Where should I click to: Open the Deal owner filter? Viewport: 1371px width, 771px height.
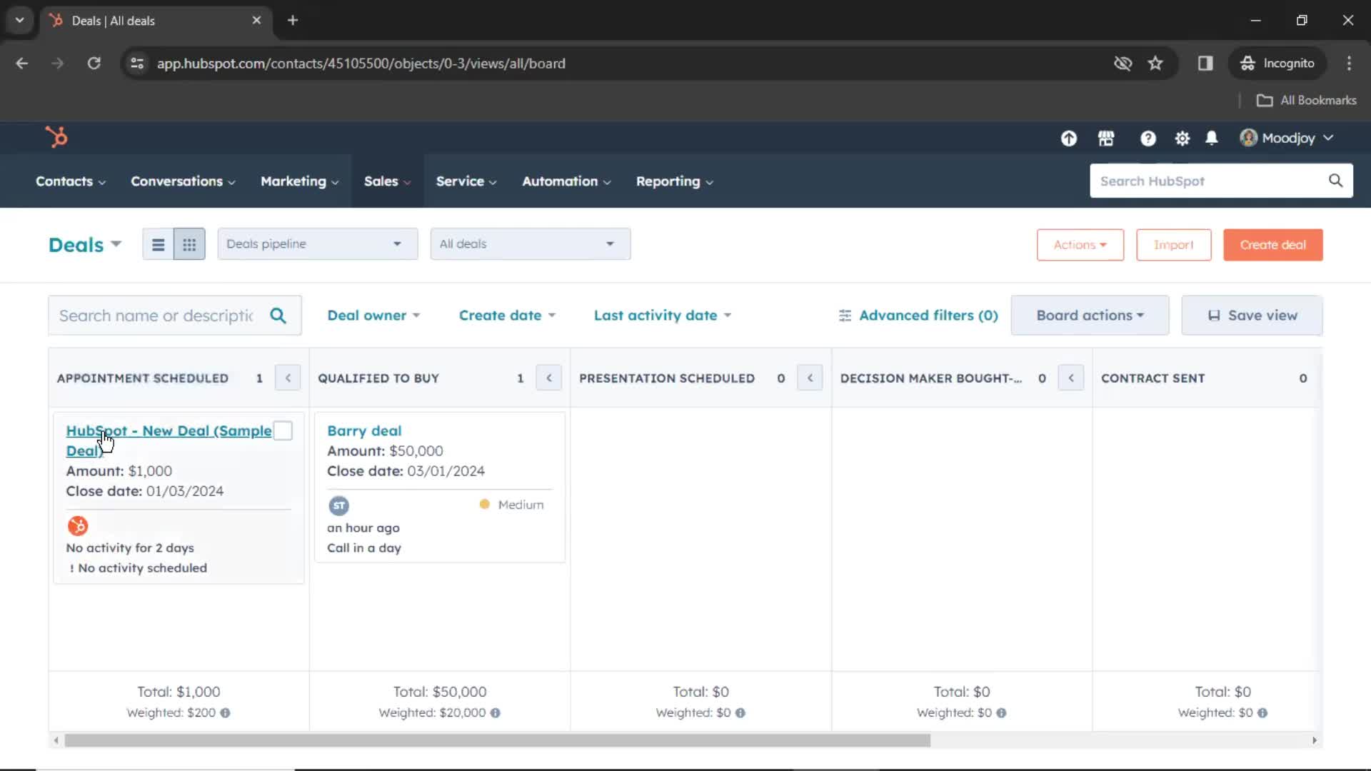pos(373,316)
